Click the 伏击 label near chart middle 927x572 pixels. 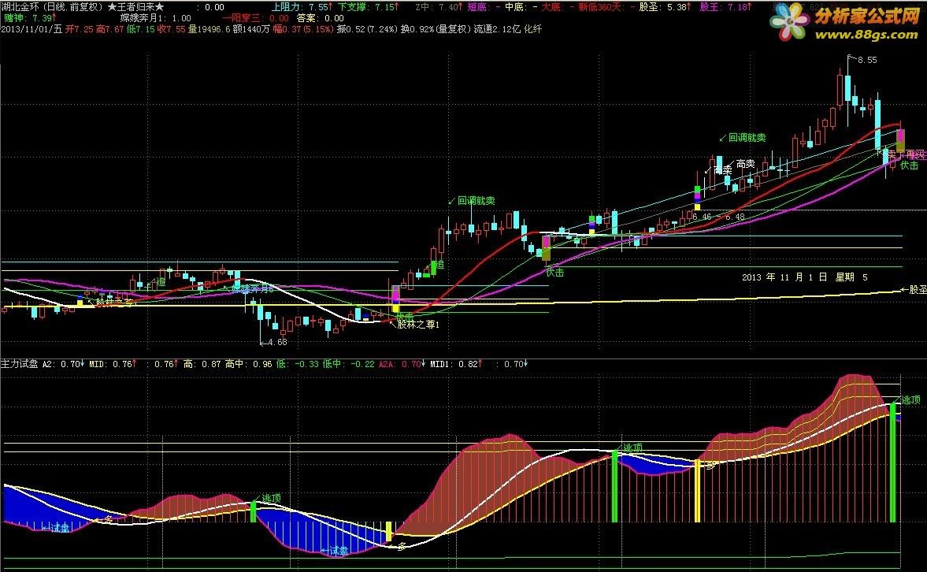click(x=554, y=272)
